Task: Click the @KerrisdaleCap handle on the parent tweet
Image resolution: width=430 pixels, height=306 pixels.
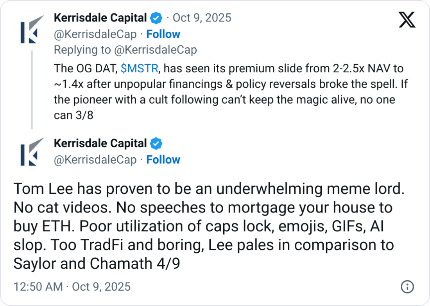Action: pos(95,34)
